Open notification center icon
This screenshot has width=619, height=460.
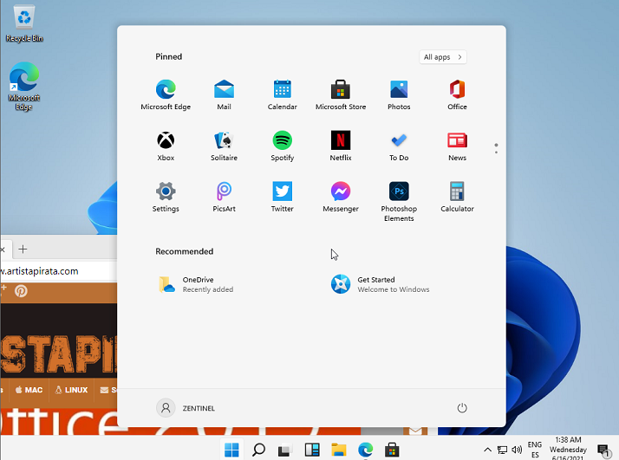point(603,450)
